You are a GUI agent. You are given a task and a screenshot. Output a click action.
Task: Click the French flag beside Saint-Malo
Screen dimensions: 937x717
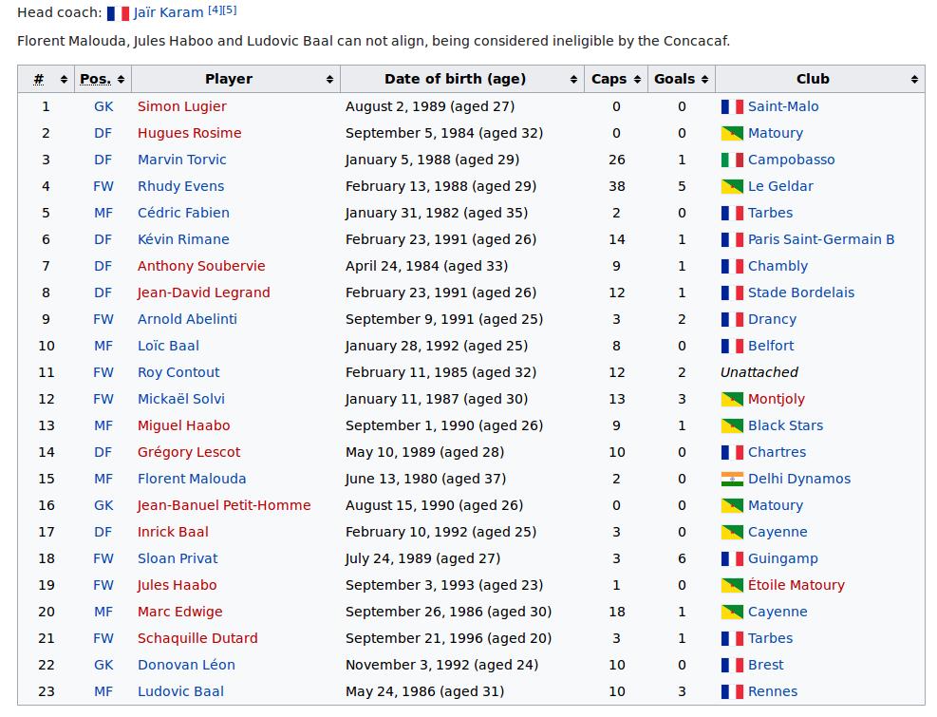tap(732, 106)
